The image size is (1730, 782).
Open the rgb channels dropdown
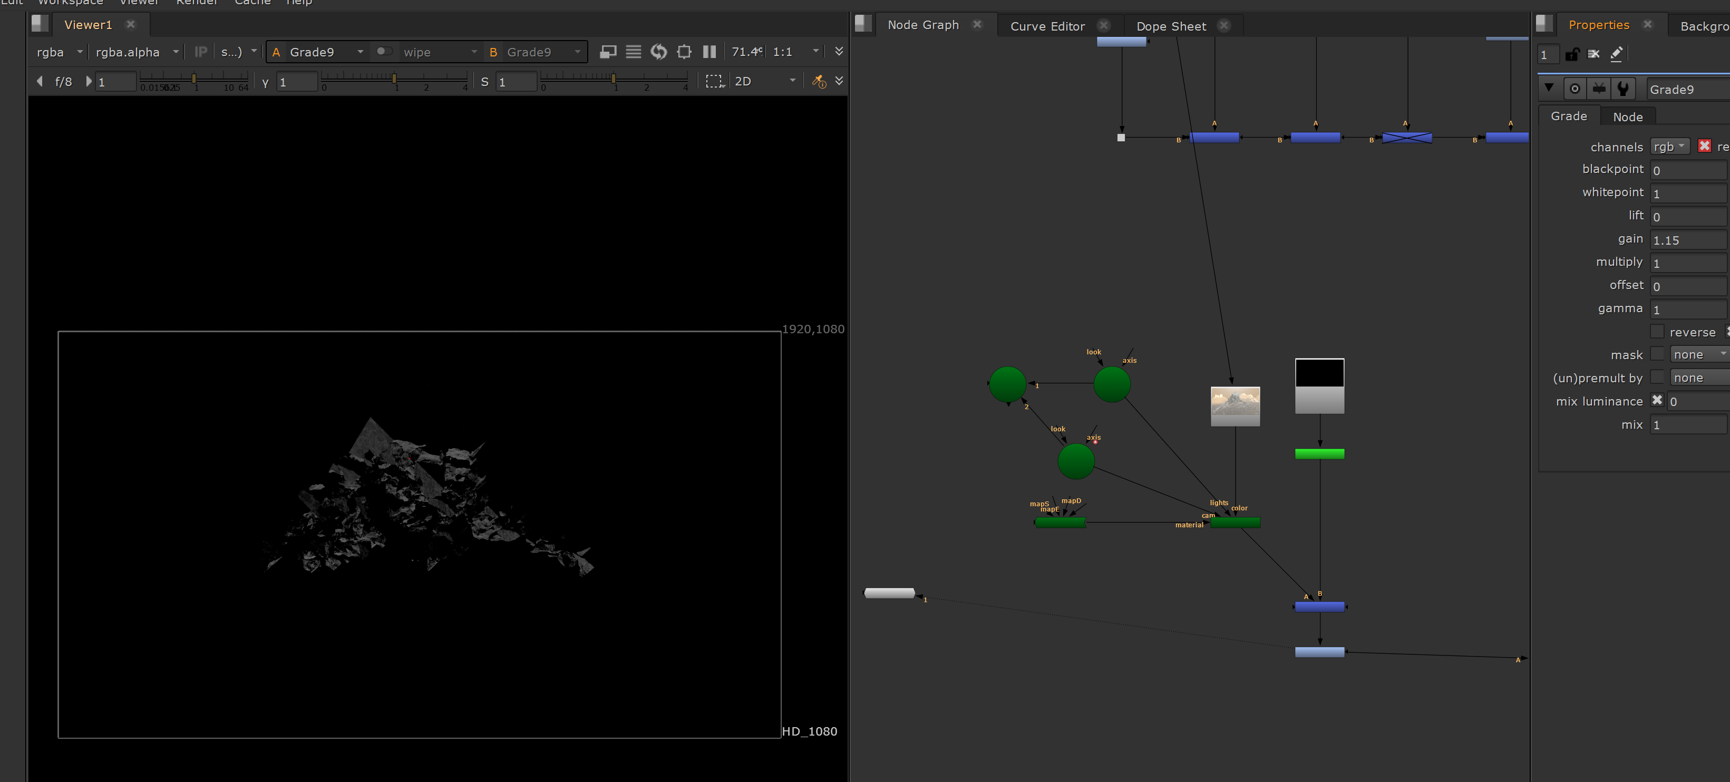pos(1669,147)
